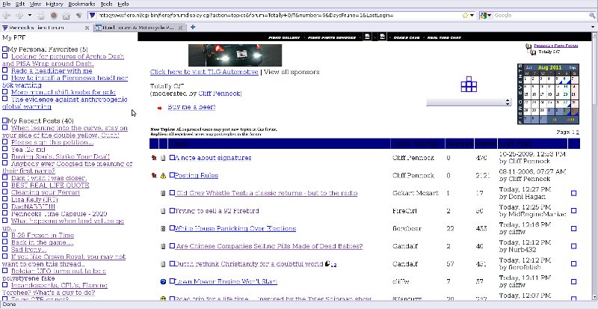Go back with the browser Back arrow

pyautogui.click(x=7, y=16)
